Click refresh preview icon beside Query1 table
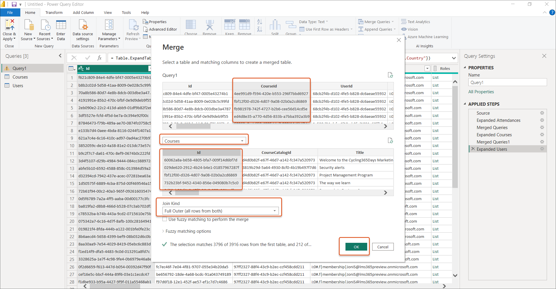 [390, 75]
